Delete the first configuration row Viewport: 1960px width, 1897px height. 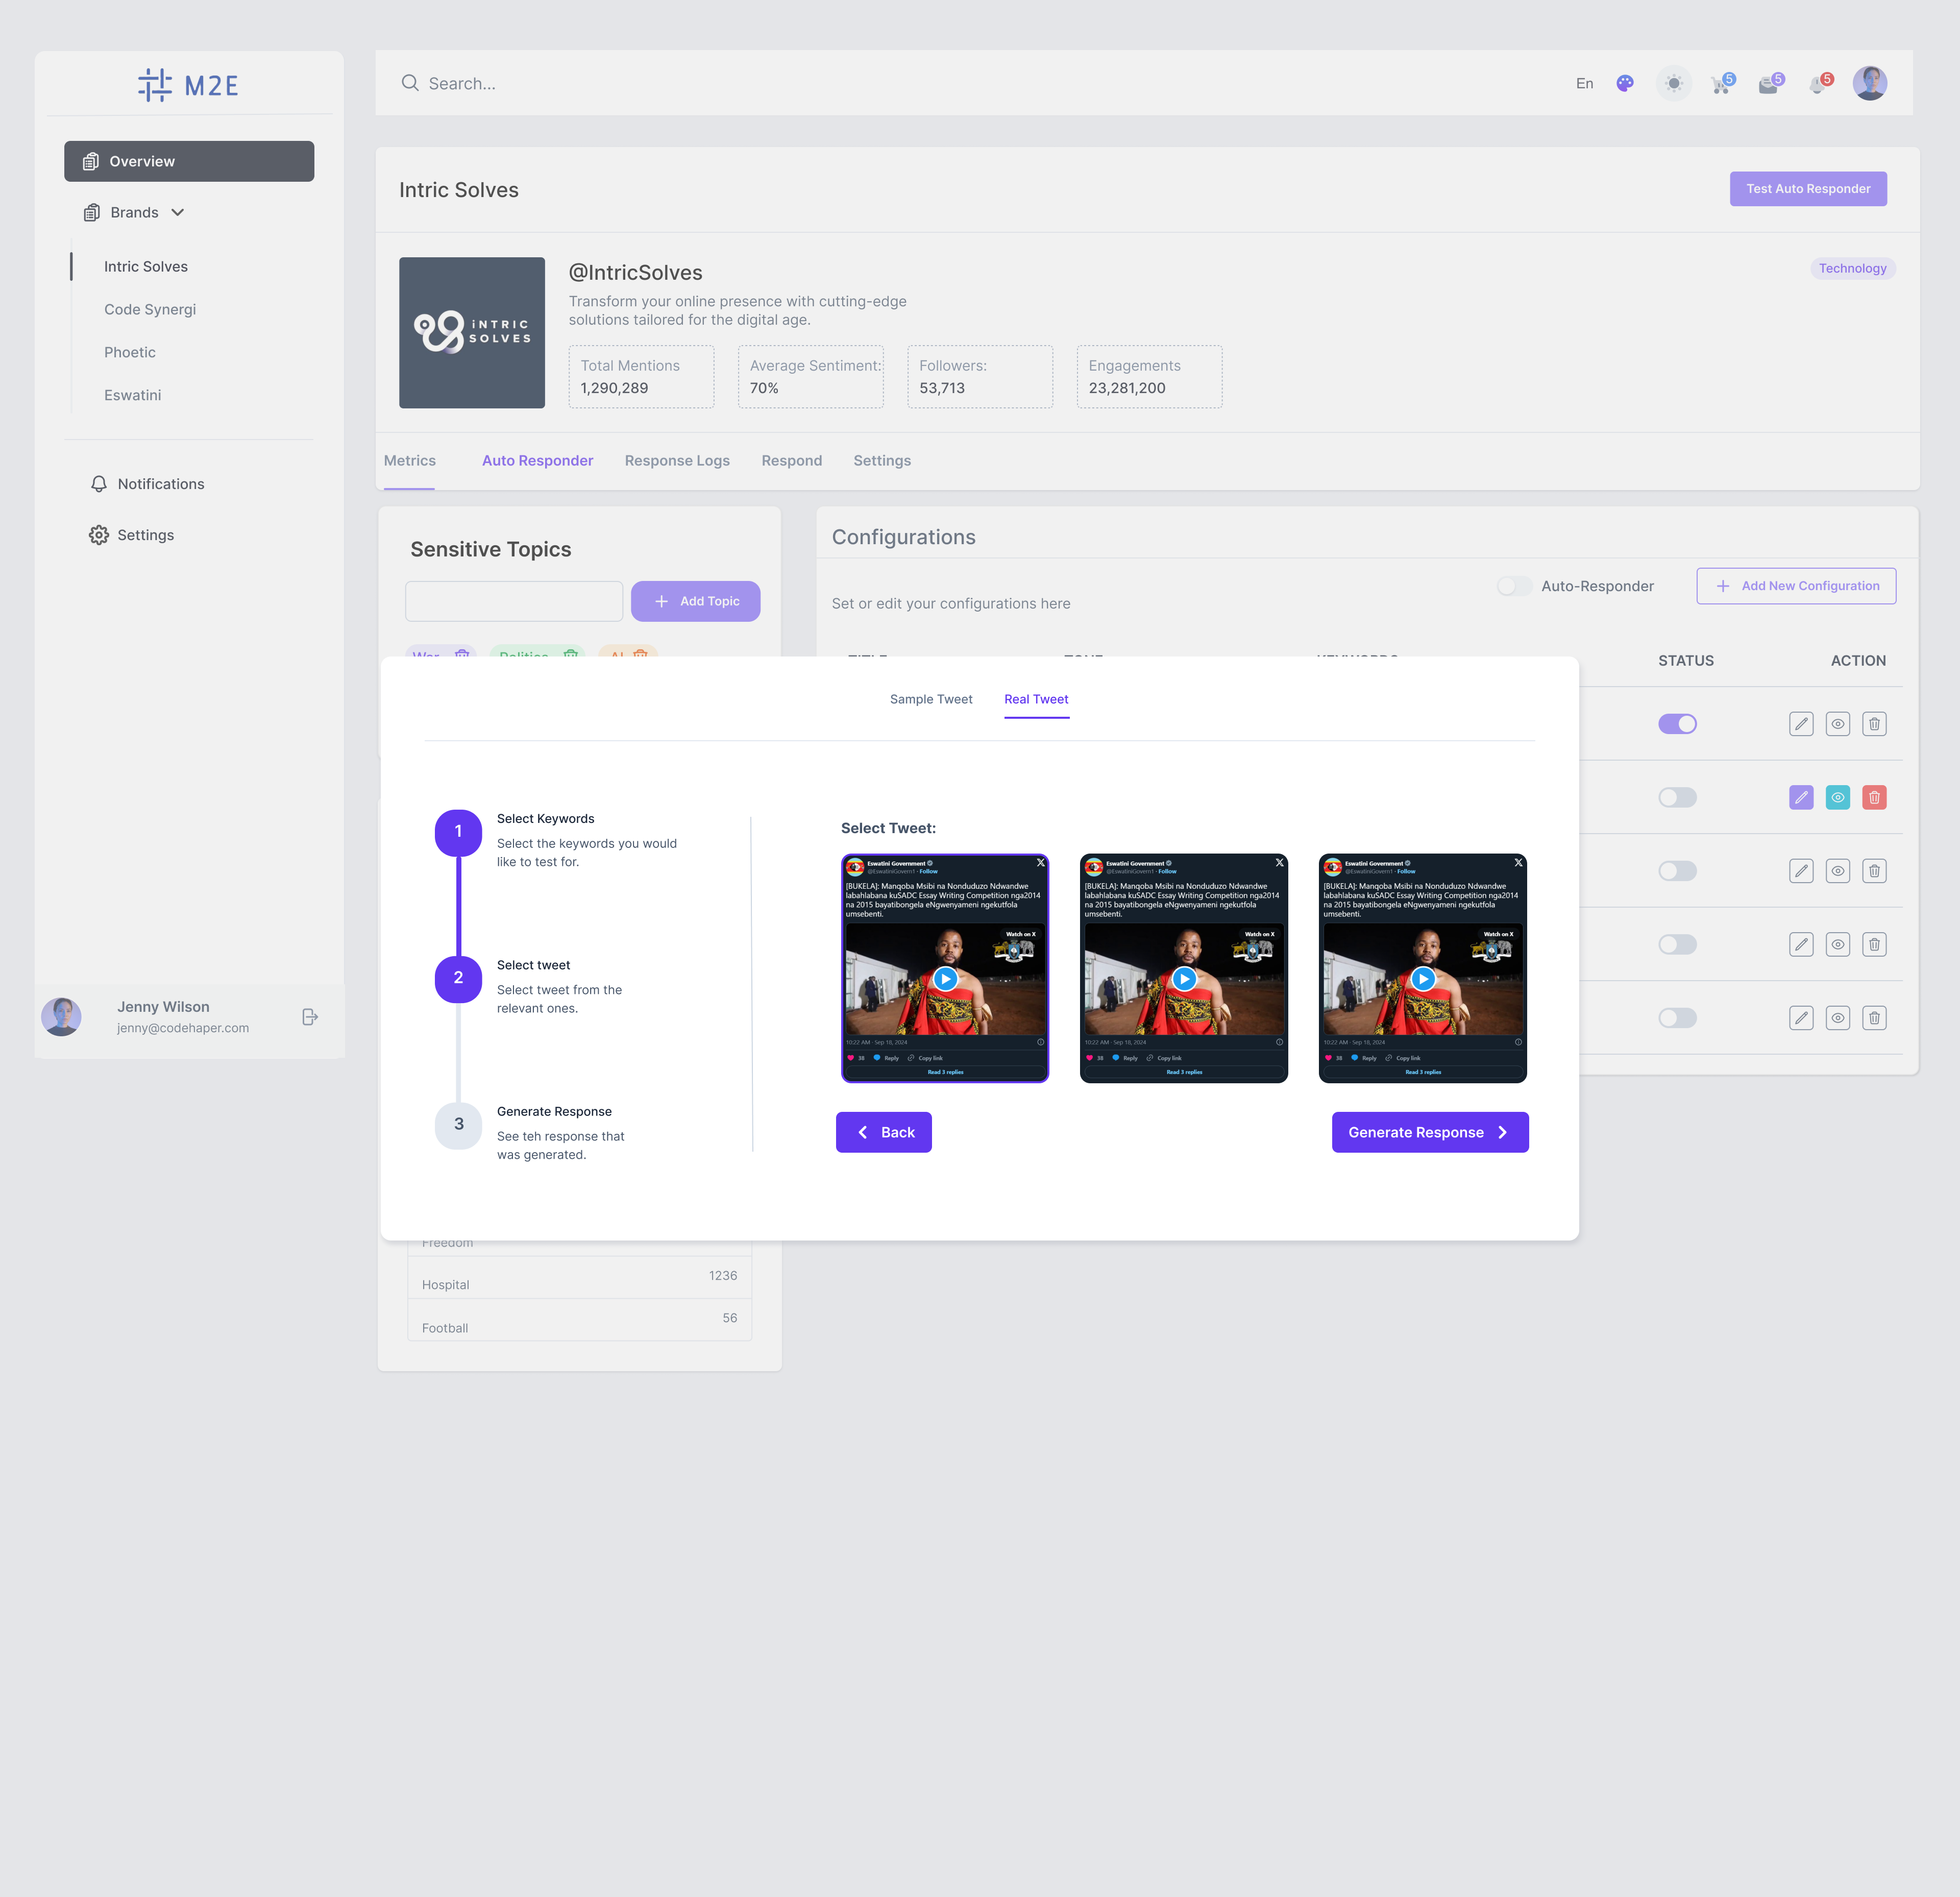click(x=1874, y=724)
